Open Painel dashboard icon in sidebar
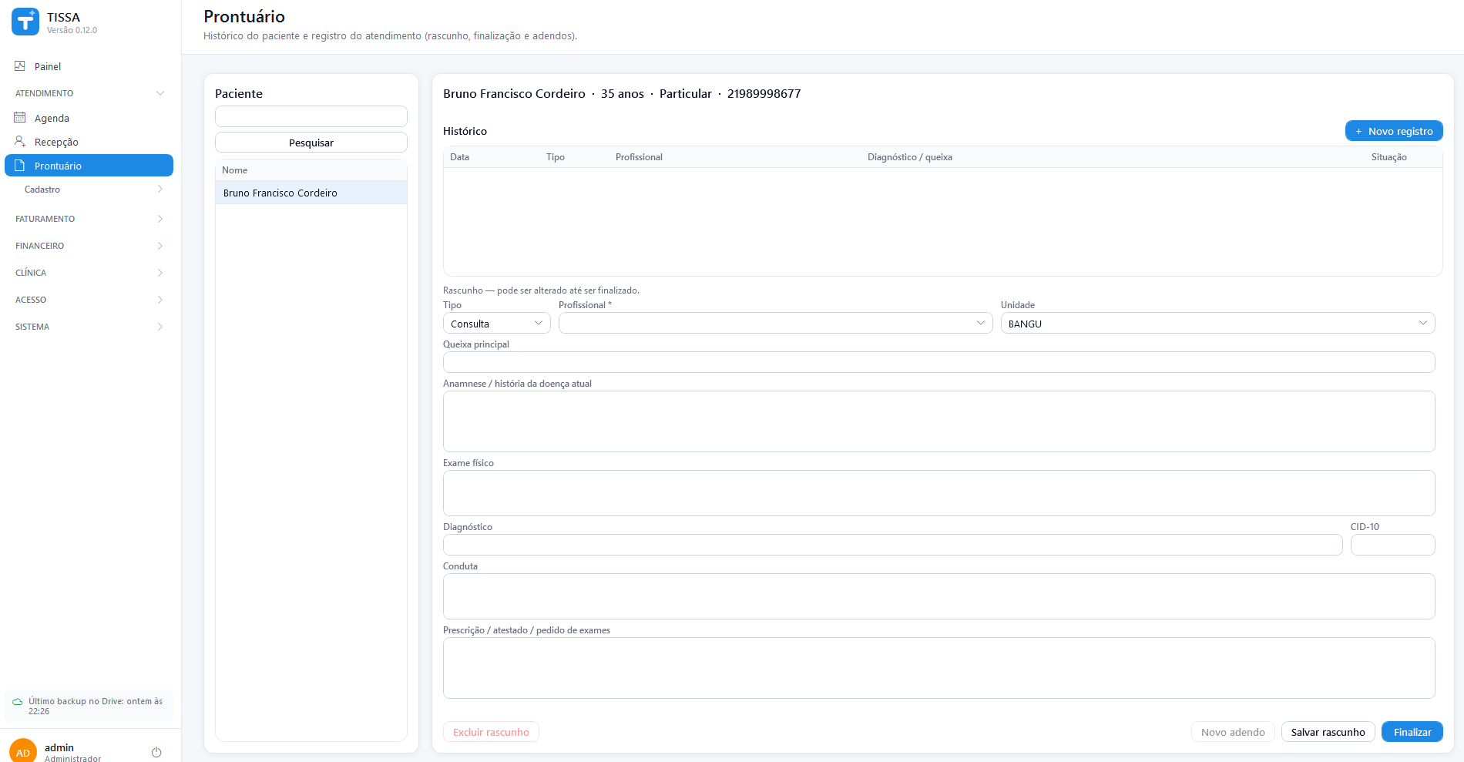 tap(20, 66)
